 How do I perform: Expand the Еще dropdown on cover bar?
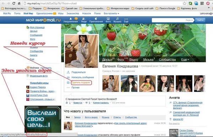[185, 60]
